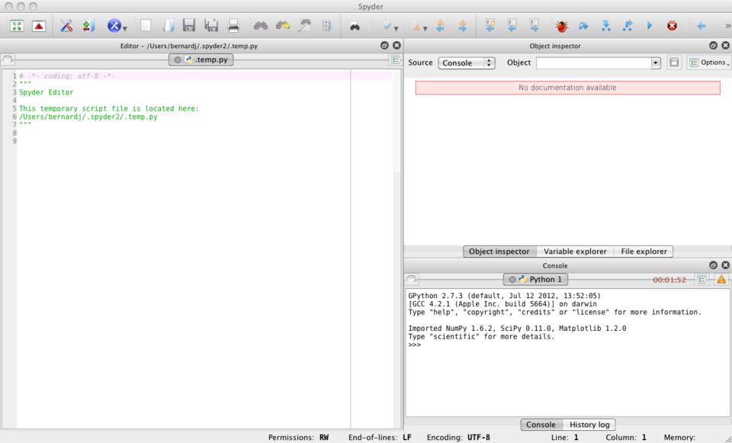Click the red Stop debugging icon
This screenshot has height=443, width=732.
673,25
